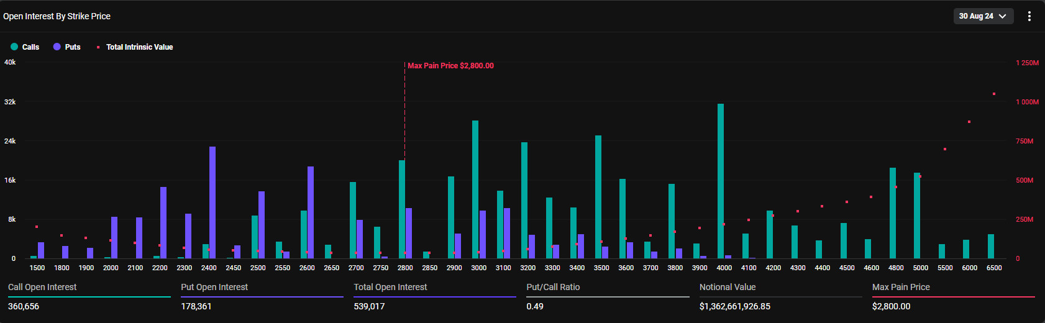Click the red Total Intrinsic Value marker icon
This screenshot has width=1045, height=323.
click(x=98, y=47)
